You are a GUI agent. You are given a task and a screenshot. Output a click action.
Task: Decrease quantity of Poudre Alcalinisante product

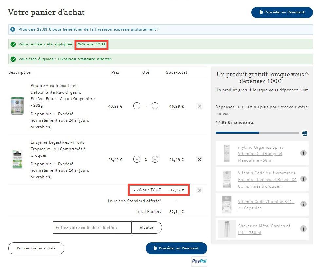point(136,106)
